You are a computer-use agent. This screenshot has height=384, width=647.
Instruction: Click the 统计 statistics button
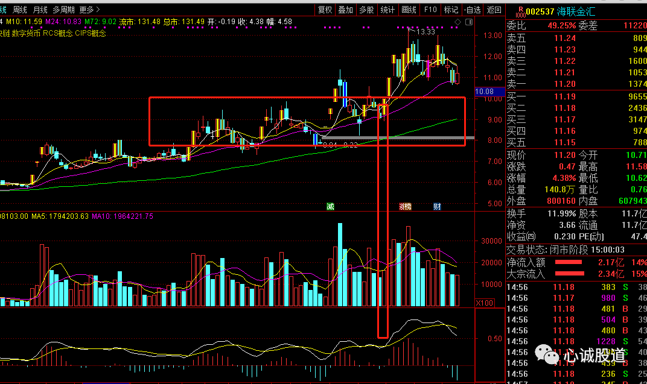(388, 10)
